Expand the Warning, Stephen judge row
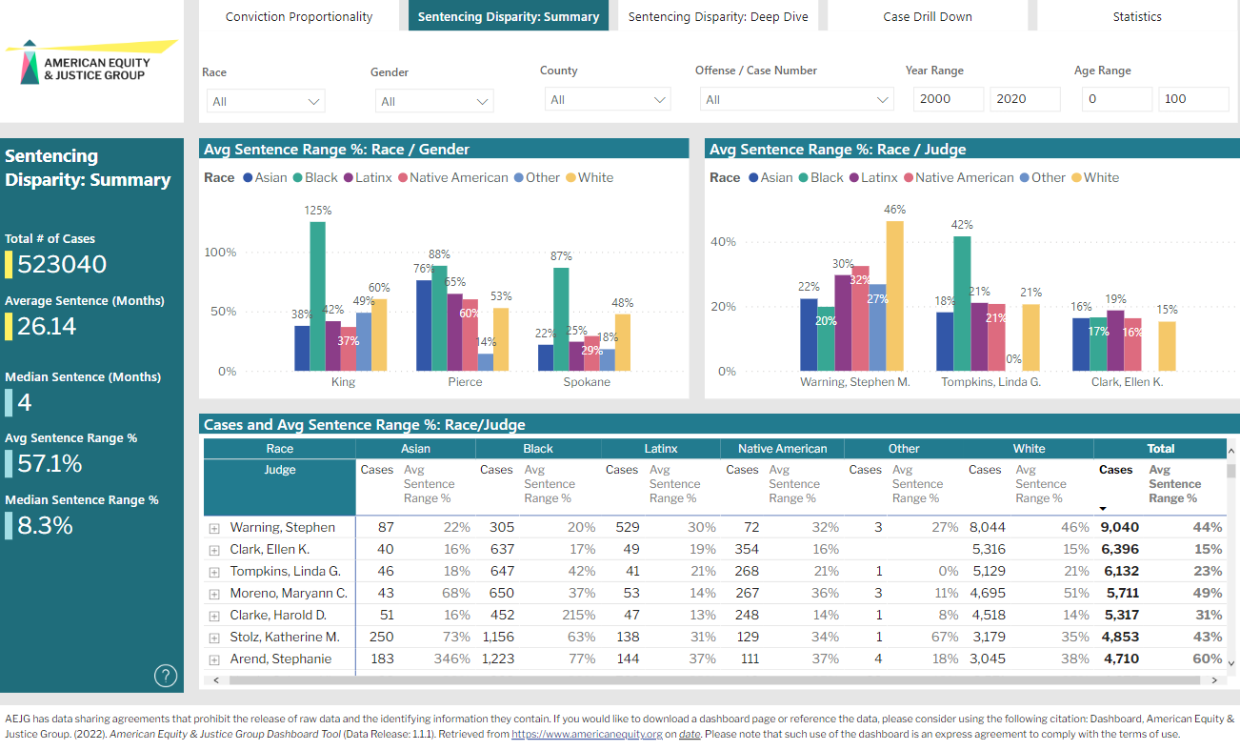Screen dimensions: 1240x750 coord(214,528)
